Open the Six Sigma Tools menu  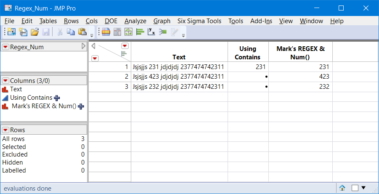(x=199, y=21)
